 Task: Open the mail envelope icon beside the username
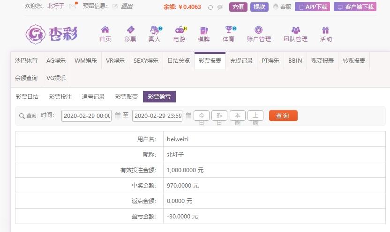click(73, 6)
